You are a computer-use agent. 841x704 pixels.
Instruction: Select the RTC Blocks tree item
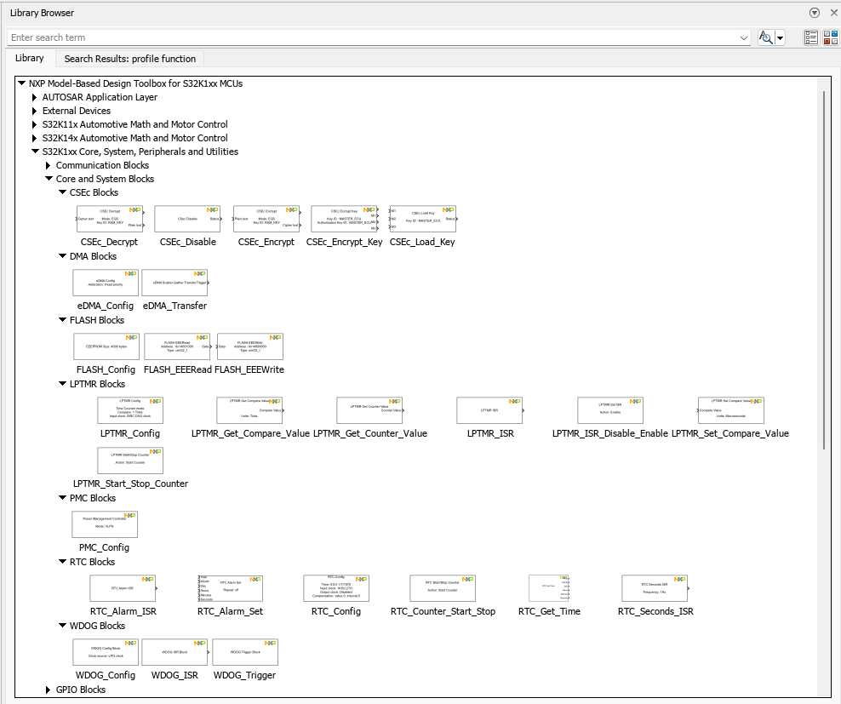click(x=92, y=562)
